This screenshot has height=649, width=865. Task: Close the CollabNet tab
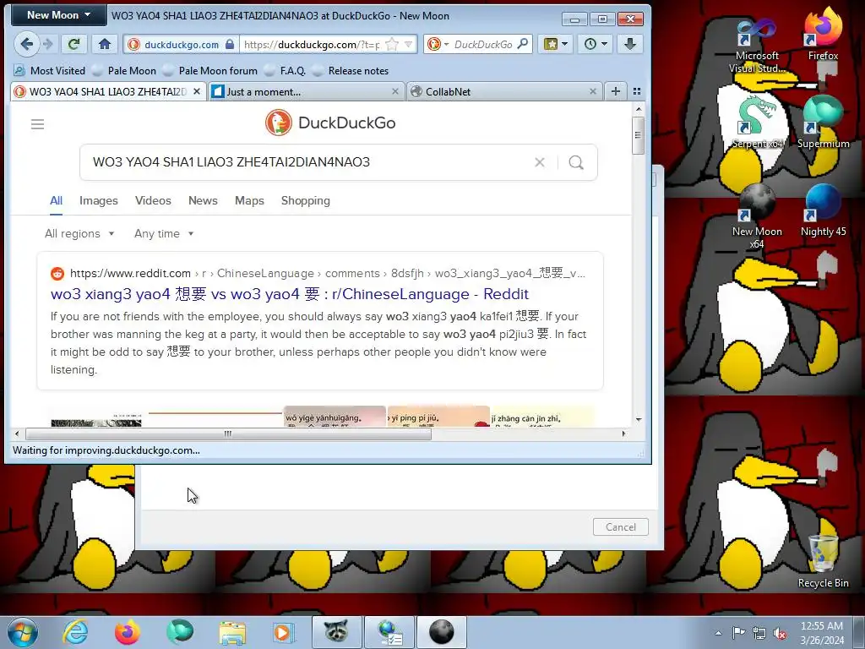point(592,91)
